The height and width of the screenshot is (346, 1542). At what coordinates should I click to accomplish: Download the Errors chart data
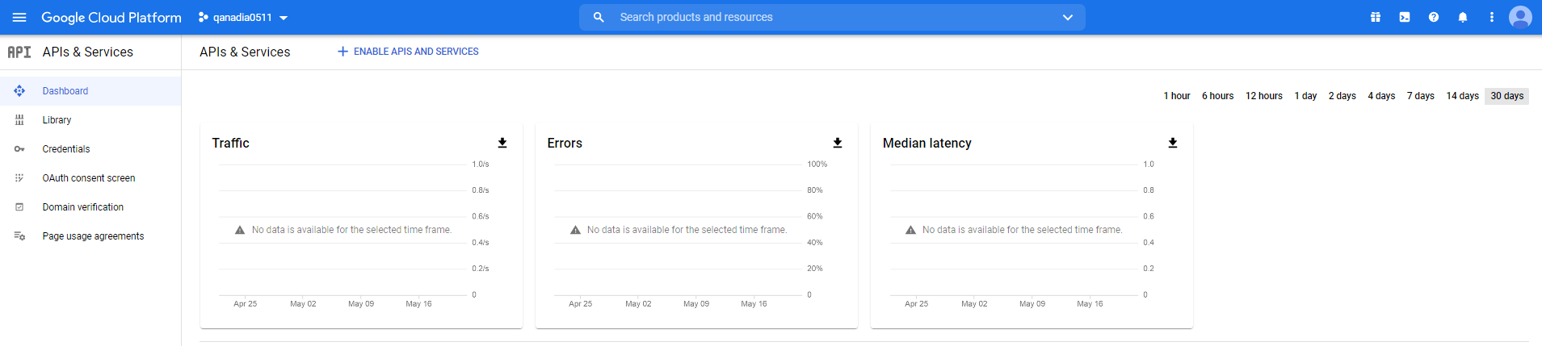tap(838, 143)
